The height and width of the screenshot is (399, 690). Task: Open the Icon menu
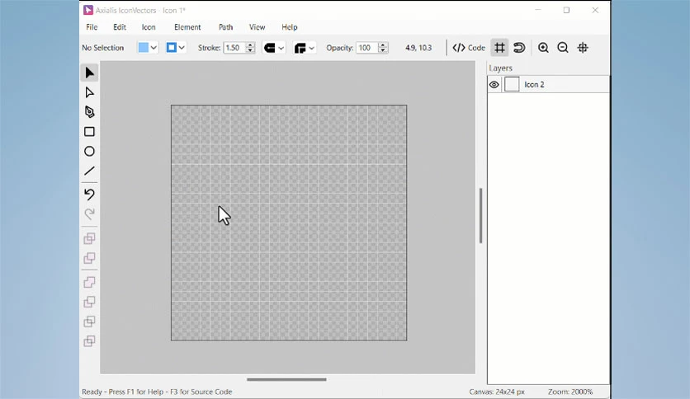click(x=149, y=27)
